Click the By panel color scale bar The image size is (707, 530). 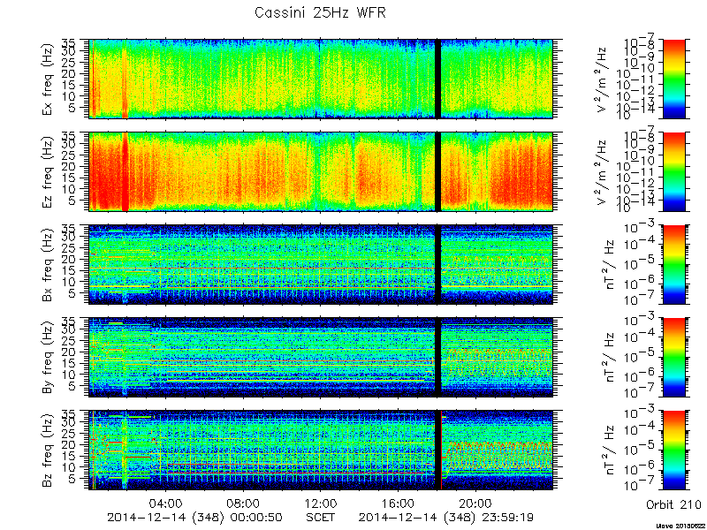pos(673,358)
